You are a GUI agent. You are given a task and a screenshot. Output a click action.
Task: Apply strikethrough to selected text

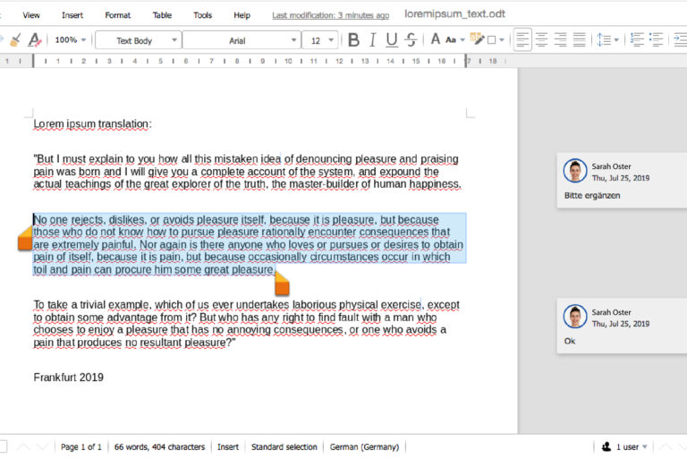click(x=411, y=40)
